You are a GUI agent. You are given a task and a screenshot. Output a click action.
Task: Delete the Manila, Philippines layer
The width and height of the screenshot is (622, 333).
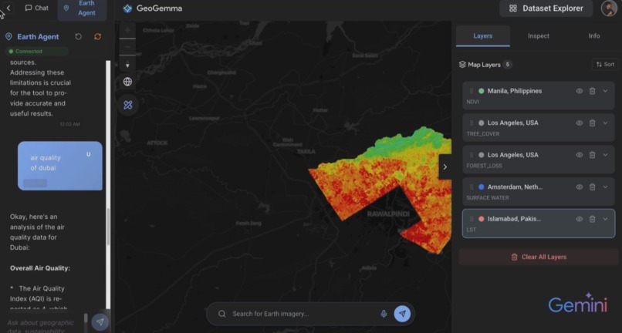(x=592, y=91)
